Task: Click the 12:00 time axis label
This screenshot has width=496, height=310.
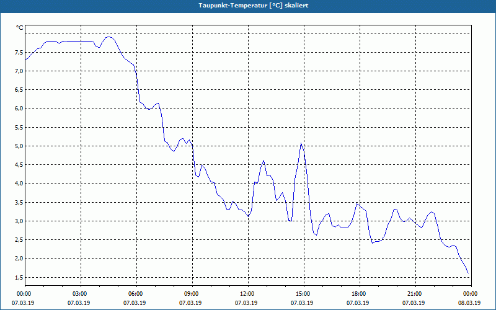Action: (248, 294)
